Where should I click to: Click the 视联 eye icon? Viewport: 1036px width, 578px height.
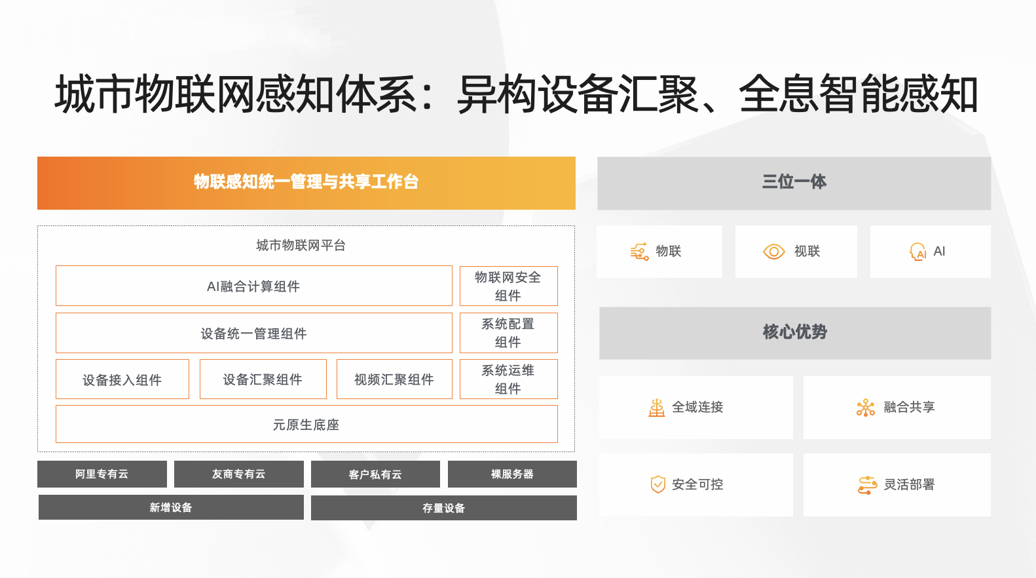click(774, 252)
